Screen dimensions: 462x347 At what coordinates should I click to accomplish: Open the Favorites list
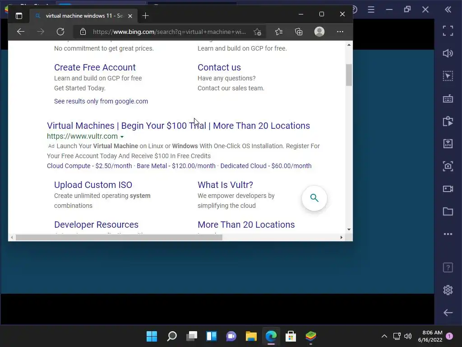click(279, 32)
